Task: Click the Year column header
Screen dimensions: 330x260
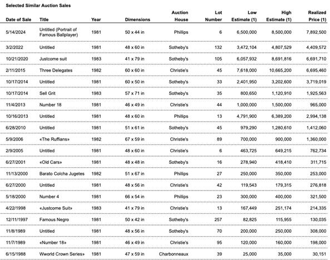Action: click(96, 19)
